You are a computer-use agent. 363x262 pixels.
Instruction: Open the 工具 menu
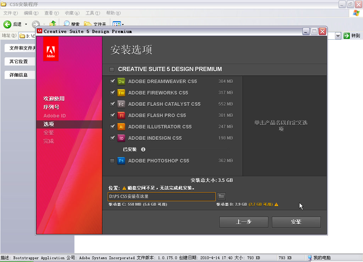(x=93, y=13)
